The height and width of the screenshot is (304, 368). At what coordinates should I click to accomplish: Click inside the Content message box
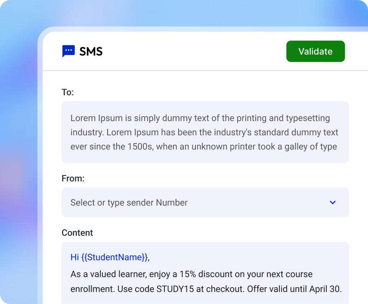[205, 274]
